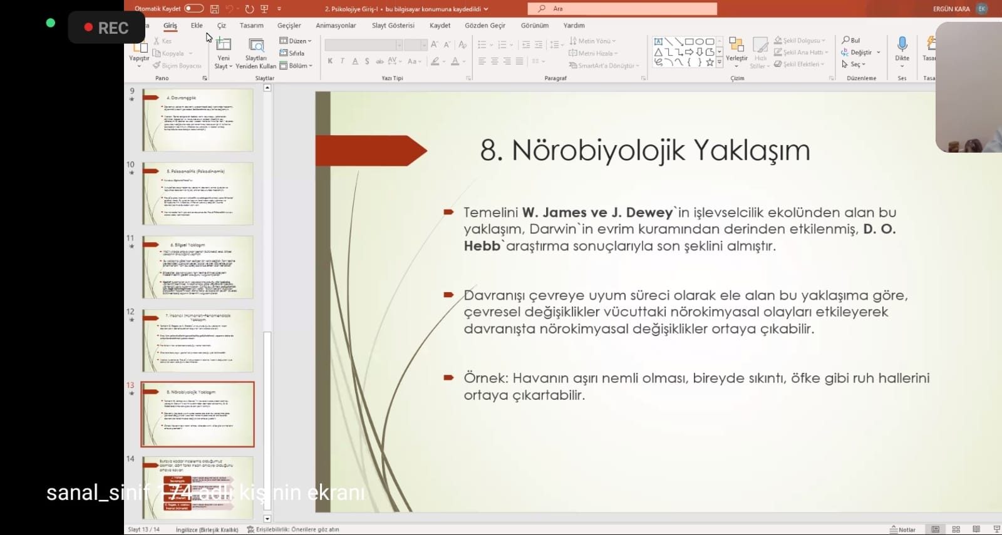Open the Slayt Gösterisi tab

393,26
